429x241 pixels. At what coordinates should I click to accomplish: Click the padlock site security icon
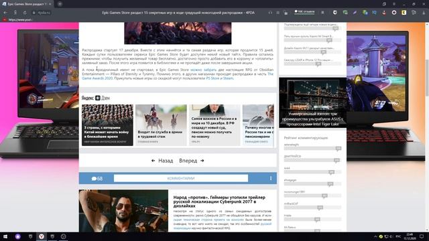click(x=34, y=13)
